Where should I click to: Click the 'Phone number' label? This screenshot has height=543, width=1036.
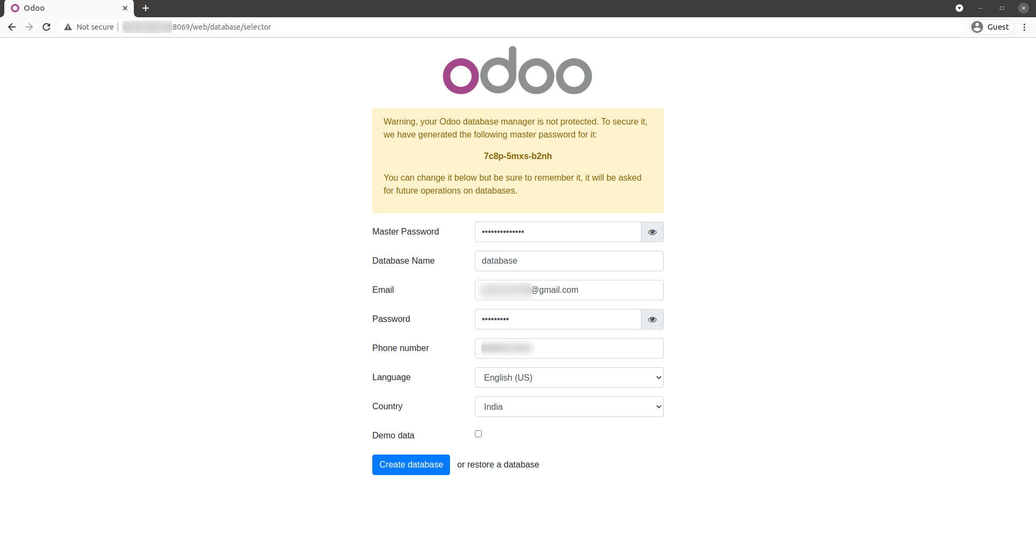tap(400, 348)
